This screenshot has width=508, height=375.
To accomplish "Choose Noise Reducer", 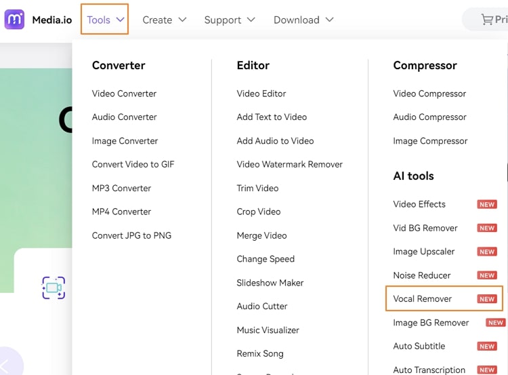I will (x=422, y=275).
